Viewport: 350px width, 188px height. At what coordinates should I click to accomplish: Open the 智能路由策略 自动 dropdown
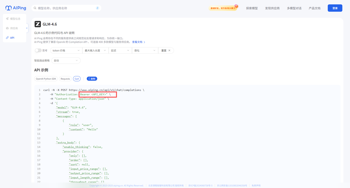tap(66, 60)
